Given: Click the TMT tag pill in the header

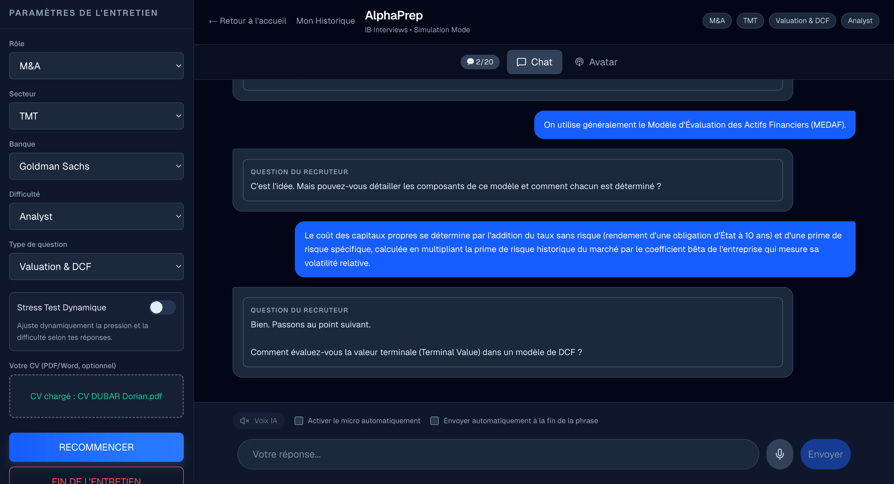Looking at the screenshot, I should [x=750, y=21].
